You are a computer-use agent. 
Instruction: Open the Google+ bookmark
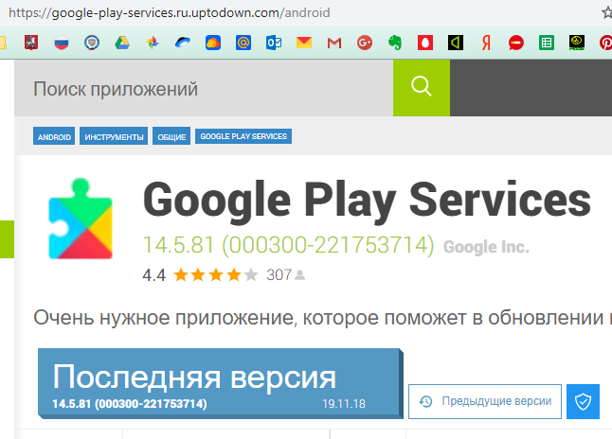coord(365,43)
